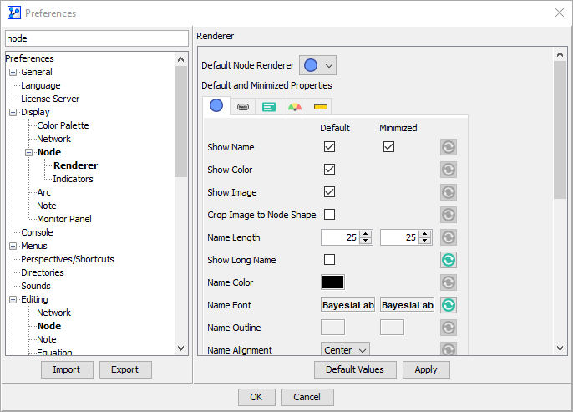The width and height of the screenshot is (573, 412).
Task: Click the green sync icon for Show Long Name
Action: [x=449, y=260]
